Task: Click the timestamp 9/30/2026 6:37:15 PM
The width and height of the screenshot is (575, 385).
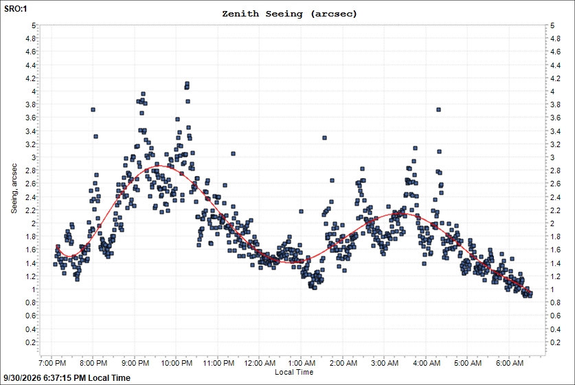Action: [45, 377]
